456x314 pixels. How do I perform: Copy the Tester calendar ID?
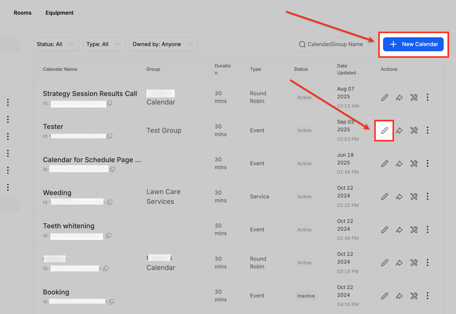[109, 136]
